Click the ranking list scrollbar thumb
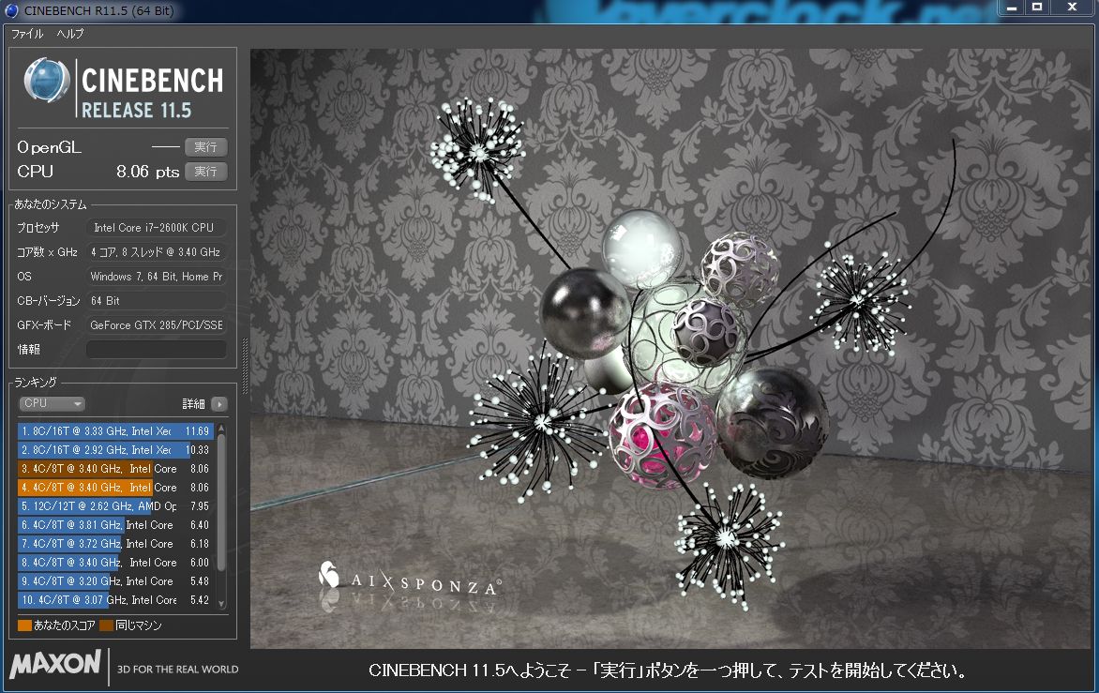 point(221,503)
